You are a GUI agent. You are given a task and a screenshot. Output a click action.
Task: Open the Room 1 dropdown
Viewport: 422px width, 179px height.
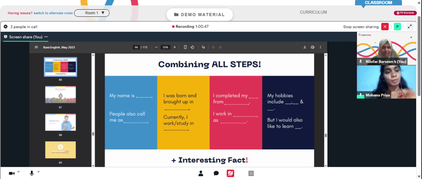pyautogui.click(x=92, y=13)
